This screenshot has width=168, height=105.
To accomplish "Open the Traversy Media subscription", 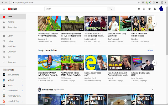I will point(13,91).
